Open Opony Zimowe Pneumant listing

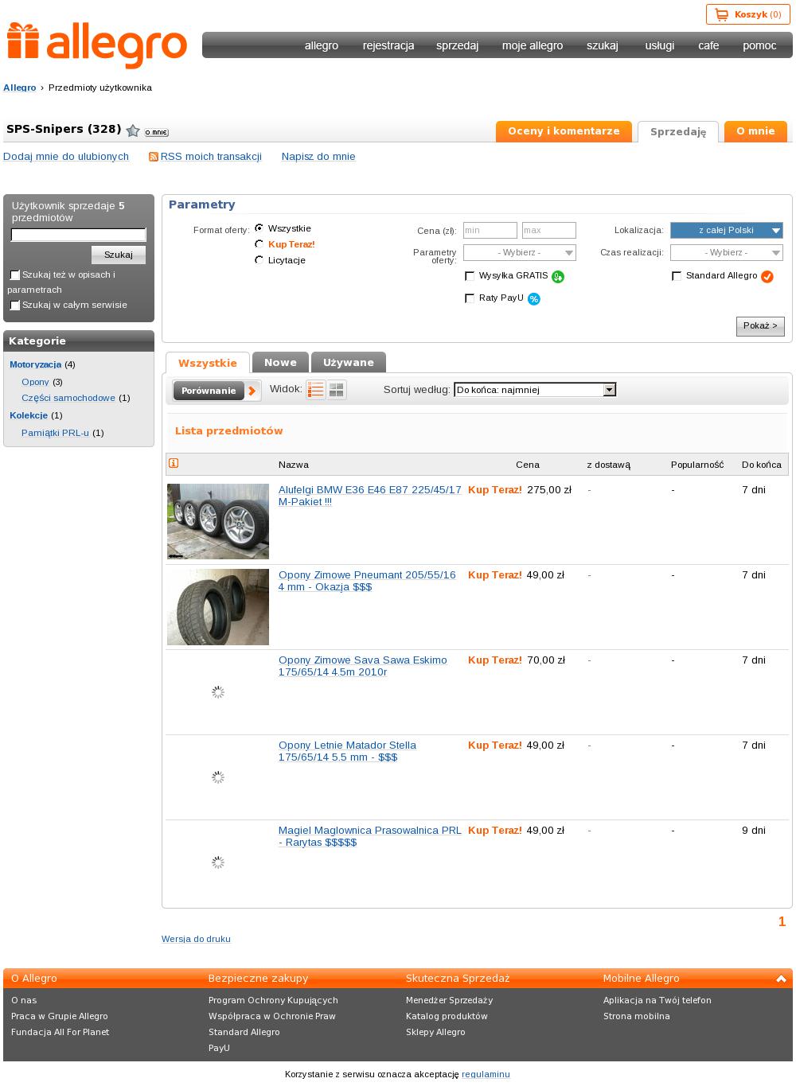[x=367, y=581]
